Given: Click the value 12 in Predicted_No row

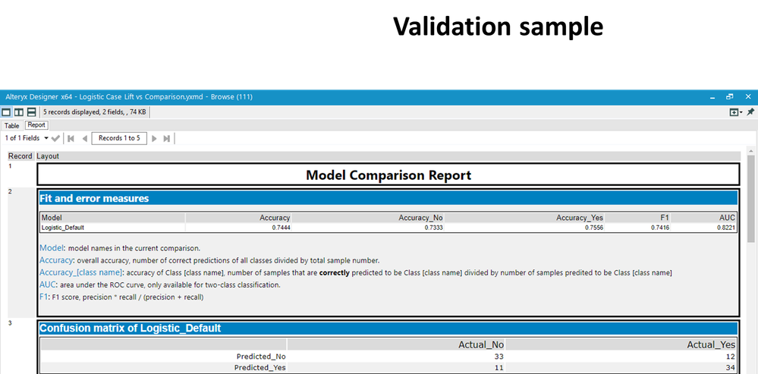Looking at the screenshot, I should [x=730, y=357].
